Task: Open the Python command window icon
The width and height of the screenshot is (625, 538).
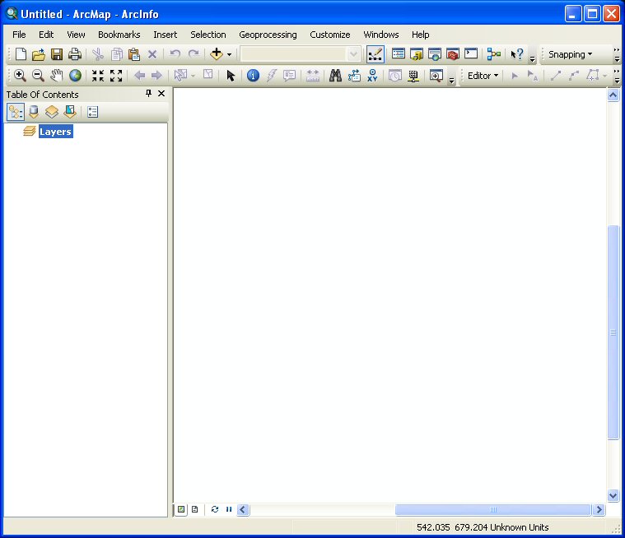Action: point(471,53)
